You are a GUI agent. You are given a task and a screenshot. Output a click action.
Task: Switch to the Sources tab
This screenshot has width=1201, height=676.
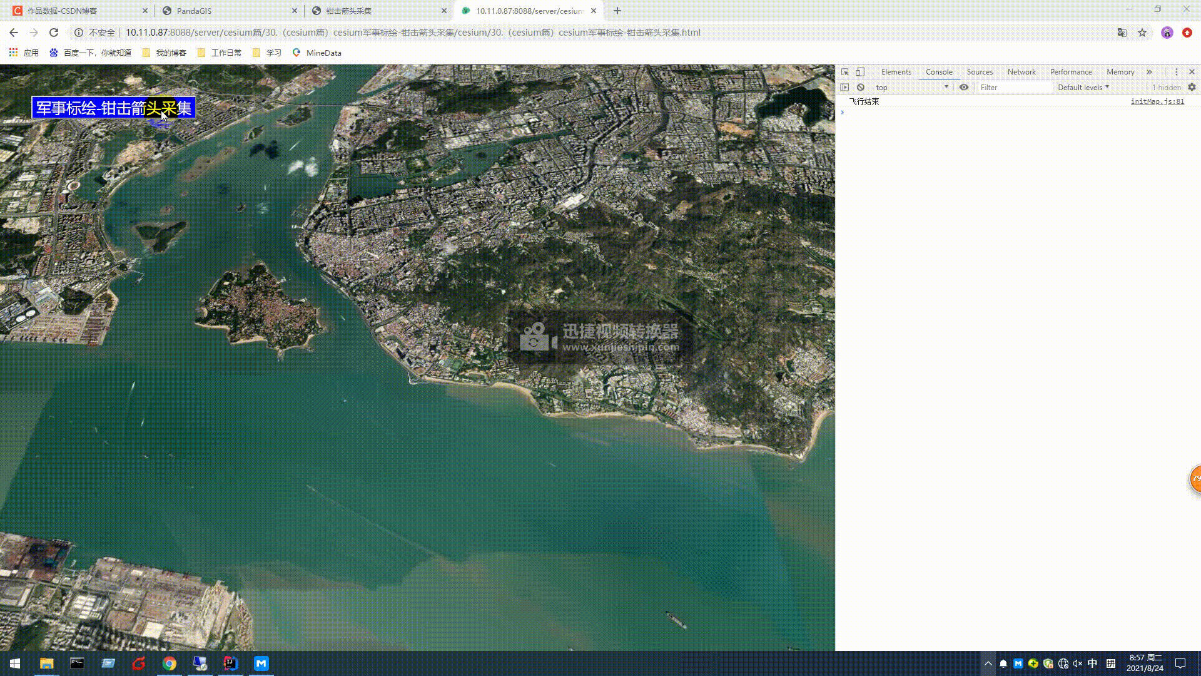(979, 72)
